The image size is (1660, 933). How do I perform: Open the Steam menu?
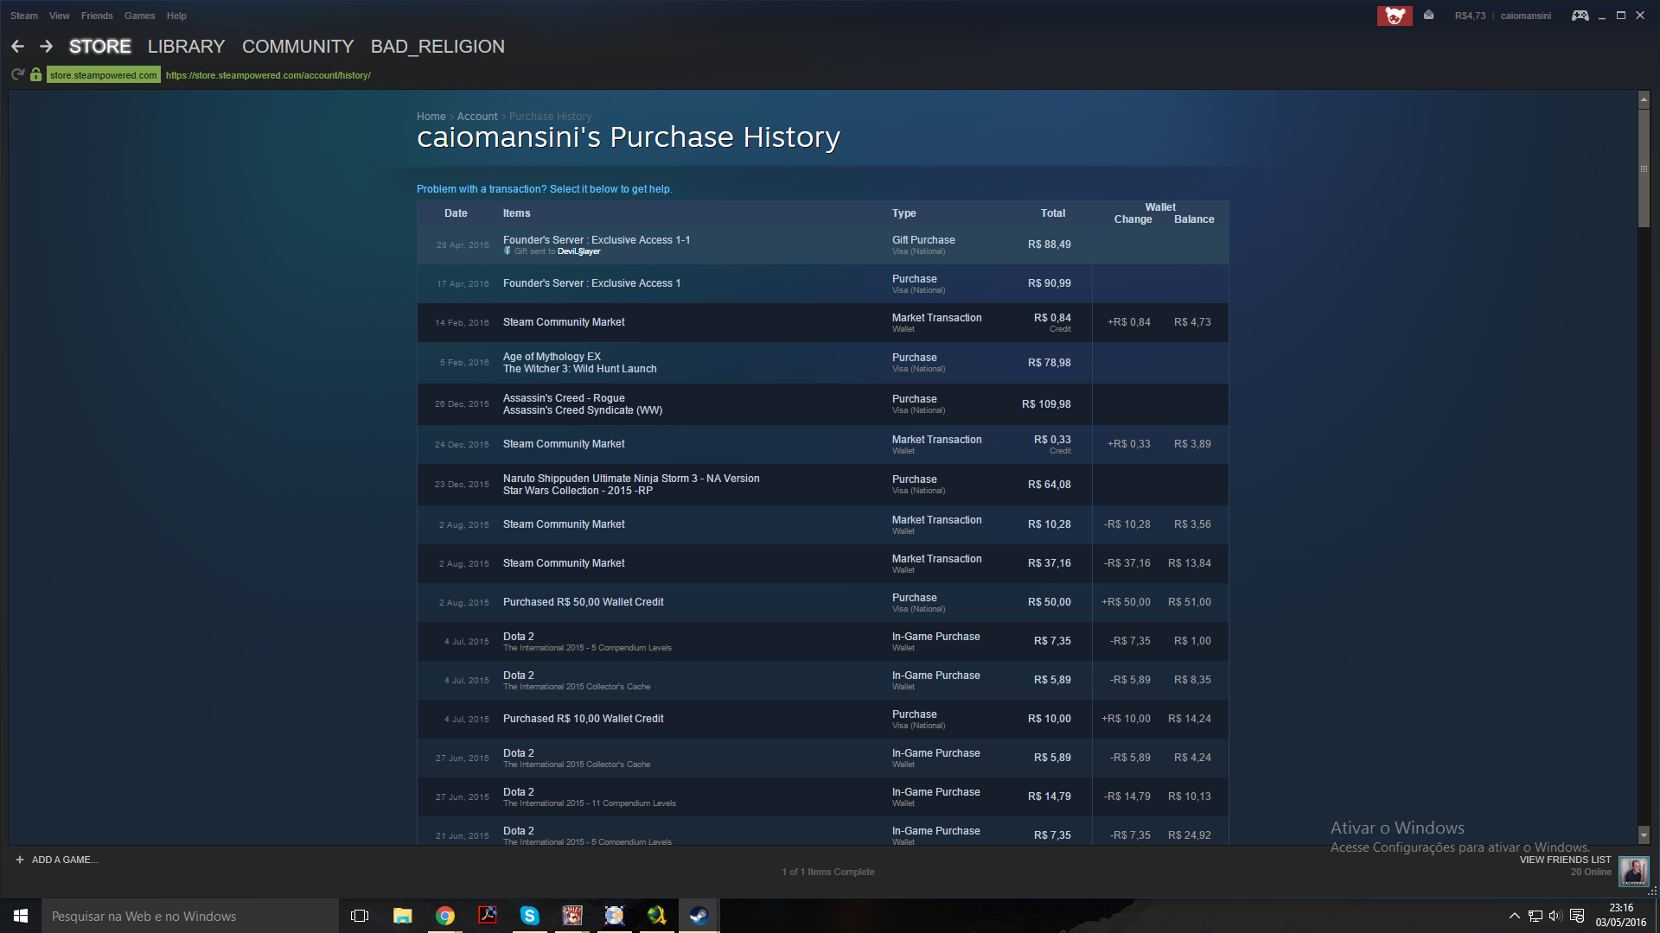pyautogui.click(x=23, y=16)
